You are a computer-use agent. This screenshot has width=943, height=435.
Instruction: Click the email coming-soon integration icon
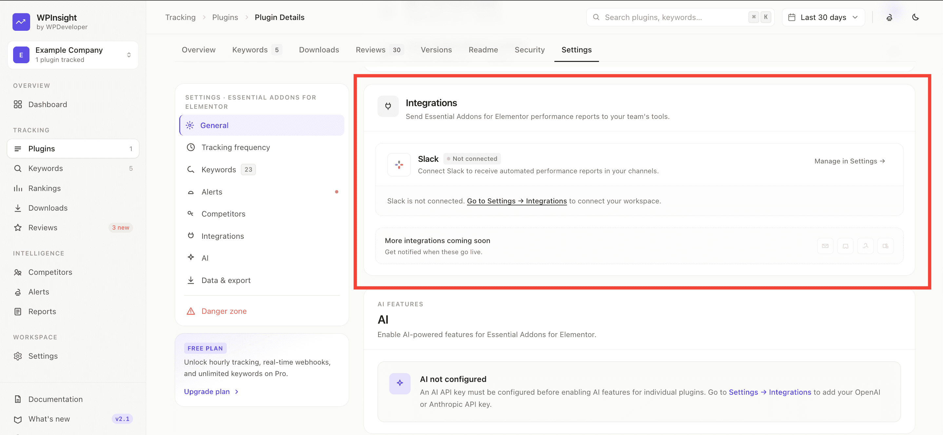(825, 246)
